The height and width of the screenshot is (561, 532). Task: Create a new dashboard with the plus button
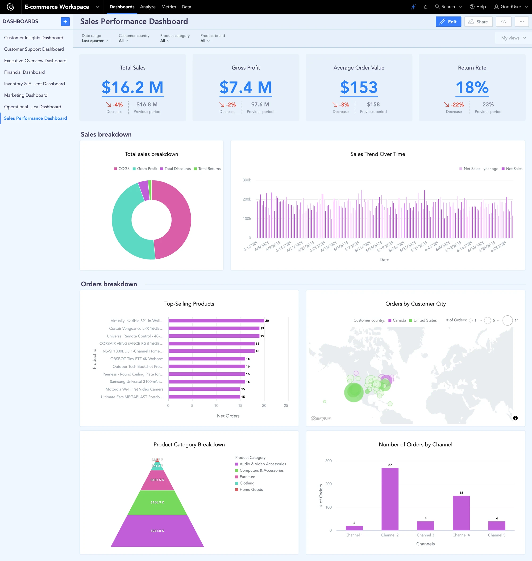pyautogui.click(x=65, y=22)
